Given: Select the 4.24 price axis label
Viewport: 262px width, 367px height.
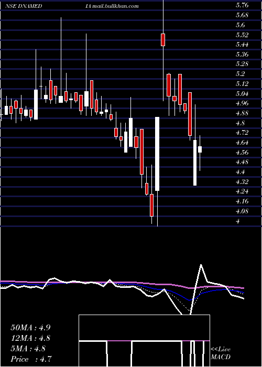Looking at the screenshot, I should (x=242, y=191).
